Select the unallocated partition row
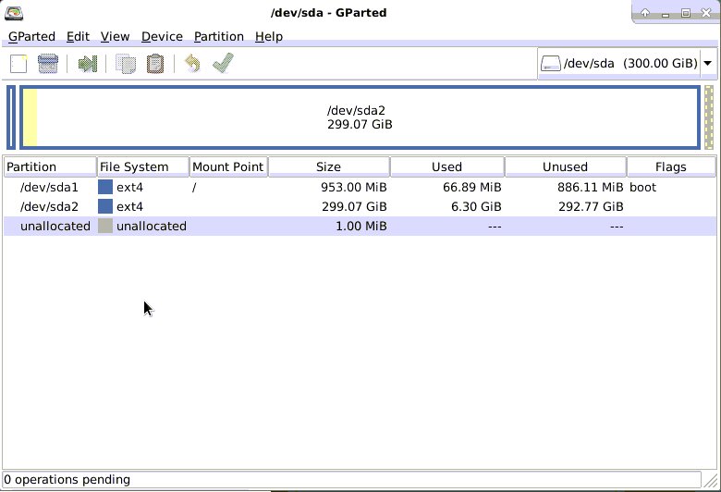The width and height of the screenshot is (721, 492). click(360, 226)
